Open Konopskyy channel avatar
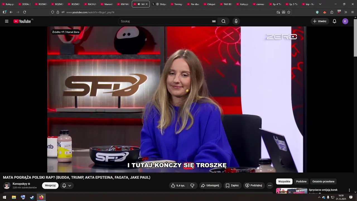The height and width of the screenshot is (201, 357). [7, 186]
